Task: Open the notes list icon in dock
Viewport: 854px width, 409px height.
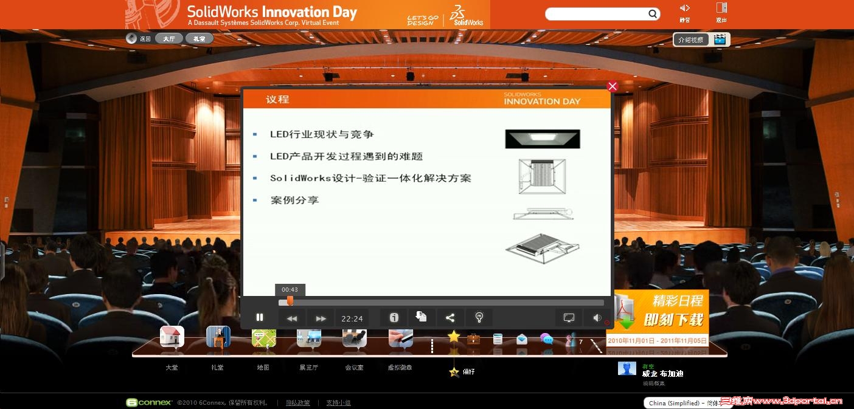Action: point(498,339)
